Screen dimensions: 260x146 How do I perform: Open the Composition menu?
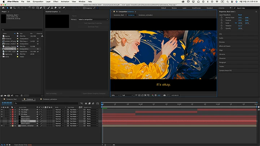point(38,1)
